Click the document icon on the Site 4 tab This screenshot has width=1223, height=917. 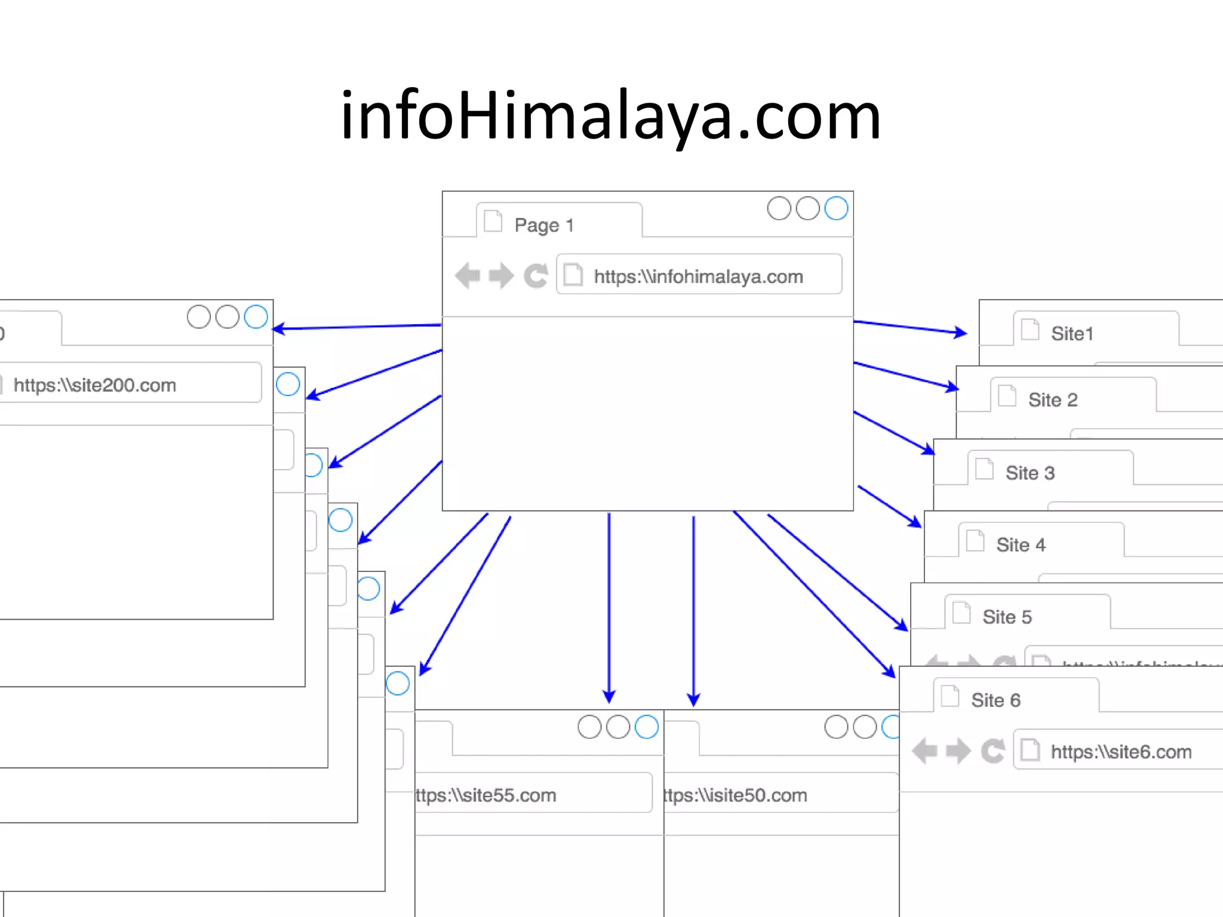click(x=975, y=540)
